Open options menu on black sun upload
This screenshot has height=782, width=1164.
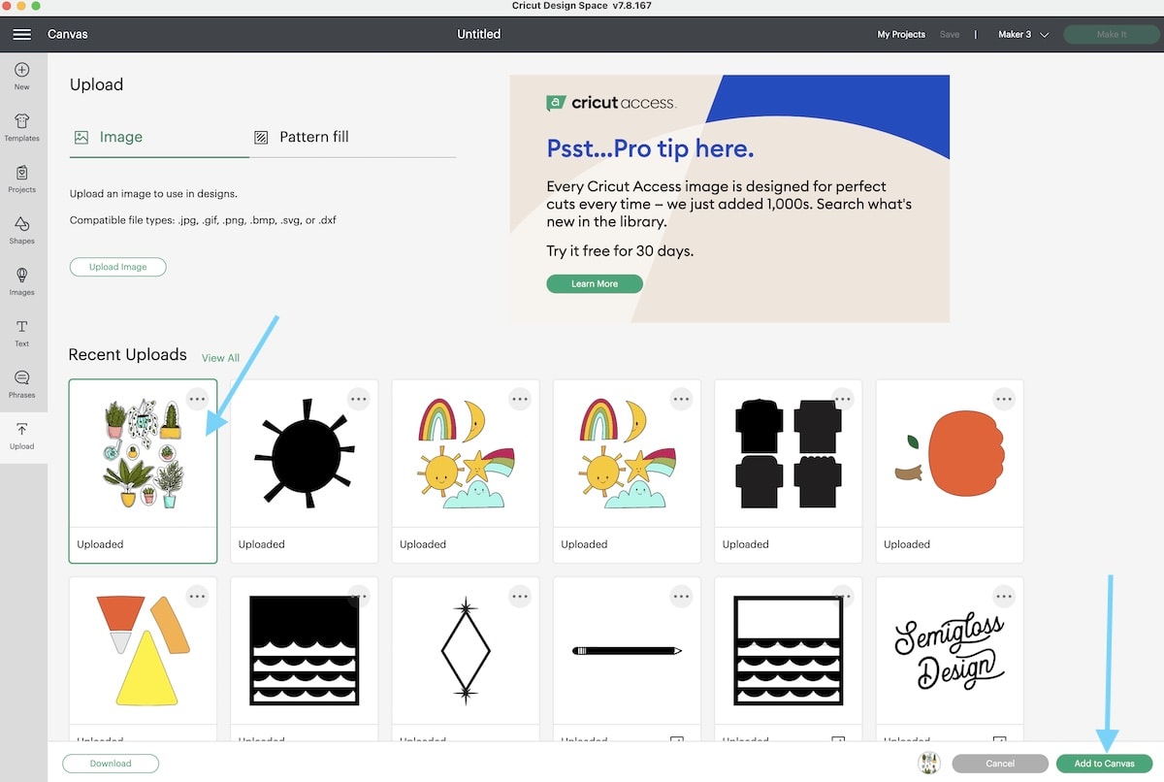coord(359,398)
